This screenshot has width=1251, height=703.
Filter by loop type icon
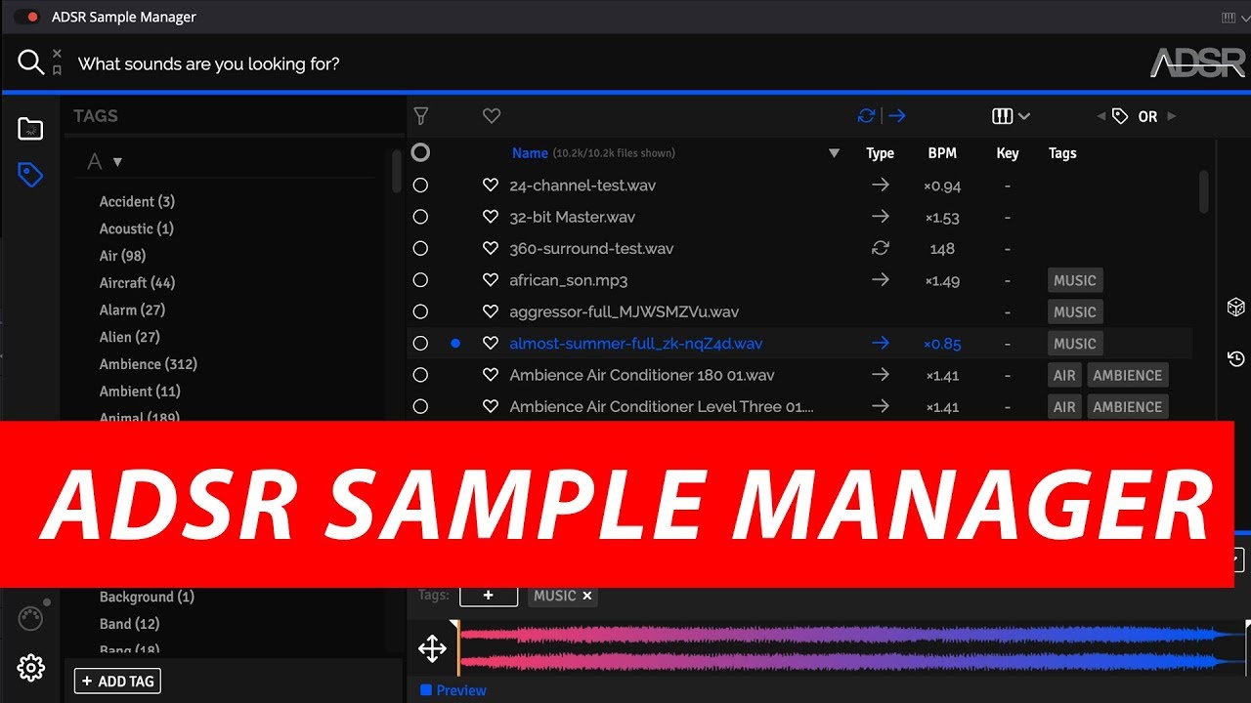866,116
